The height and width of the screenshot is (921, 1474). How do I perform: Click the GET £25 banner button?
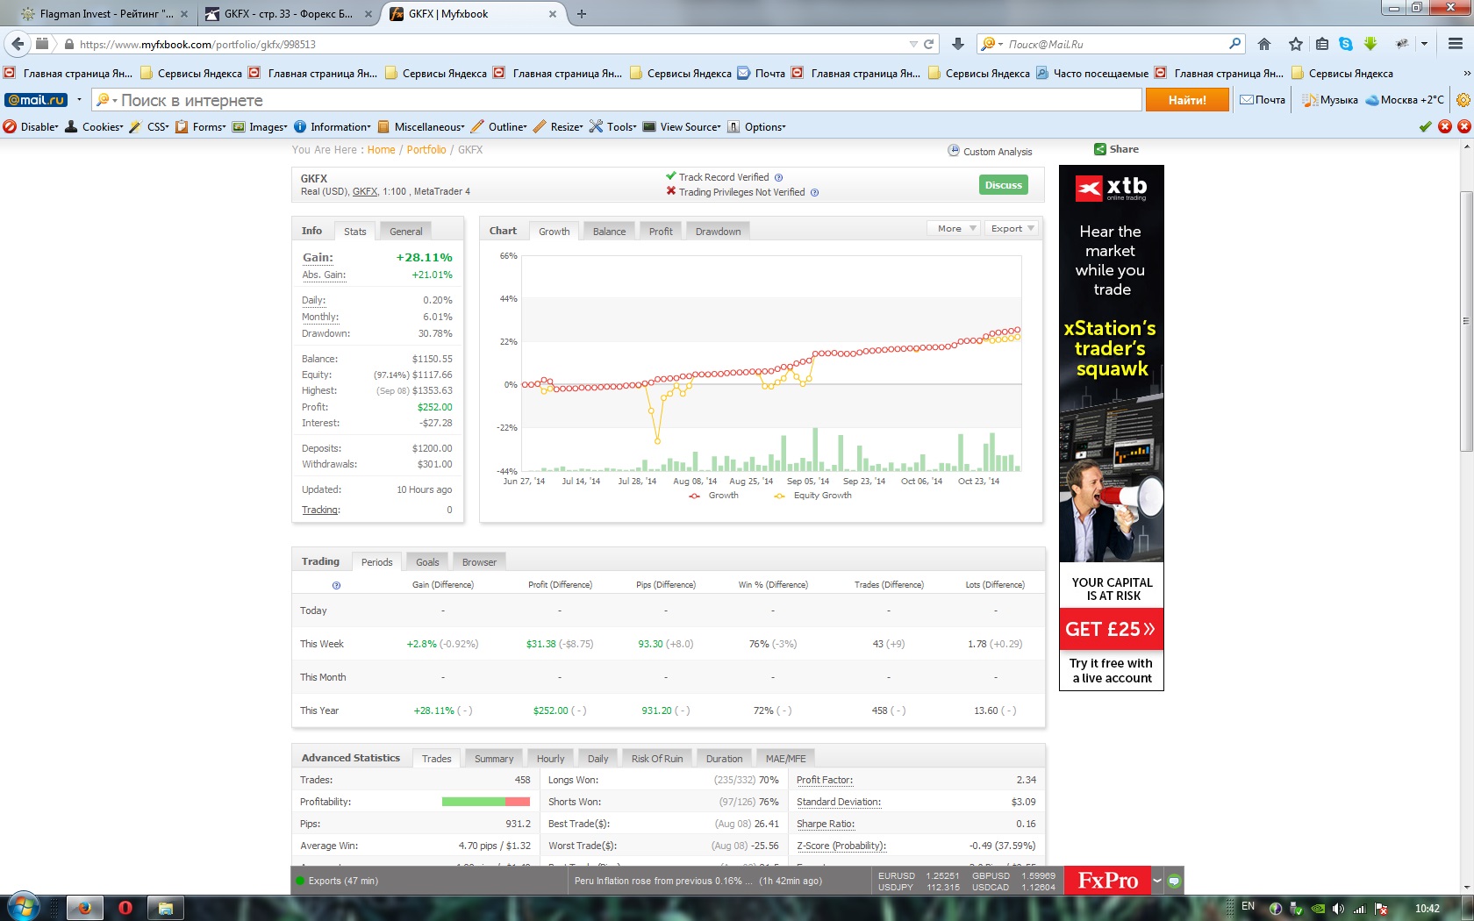coord(1111,629)
